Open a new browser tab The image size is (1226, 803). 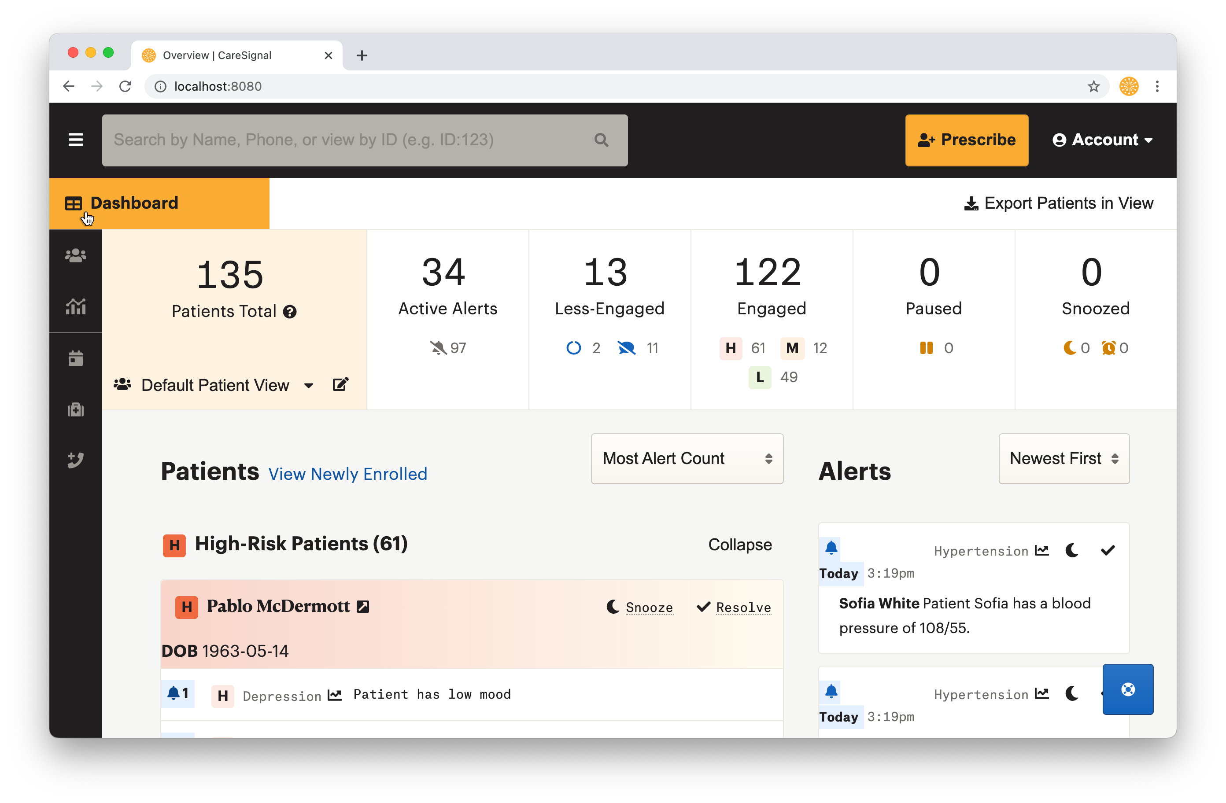point(362,55)
